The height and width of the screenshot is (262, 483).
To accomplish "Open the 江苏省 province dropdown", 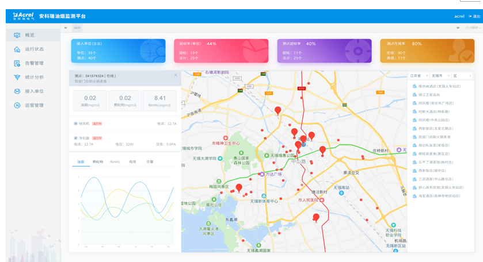I will tap(418, 76).
